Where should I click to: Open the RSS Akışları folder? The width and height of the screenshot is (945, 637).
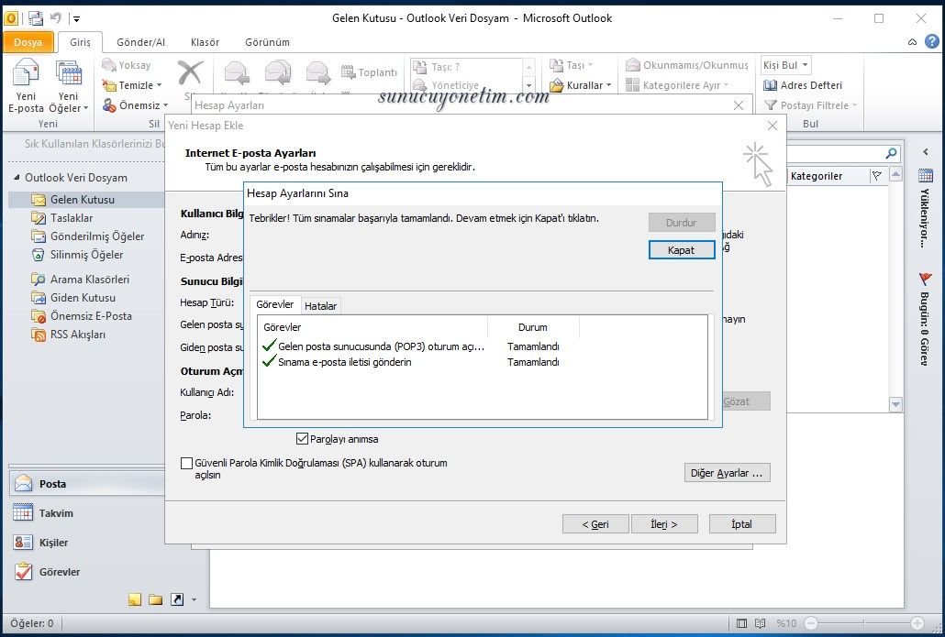tap(77, 335)
